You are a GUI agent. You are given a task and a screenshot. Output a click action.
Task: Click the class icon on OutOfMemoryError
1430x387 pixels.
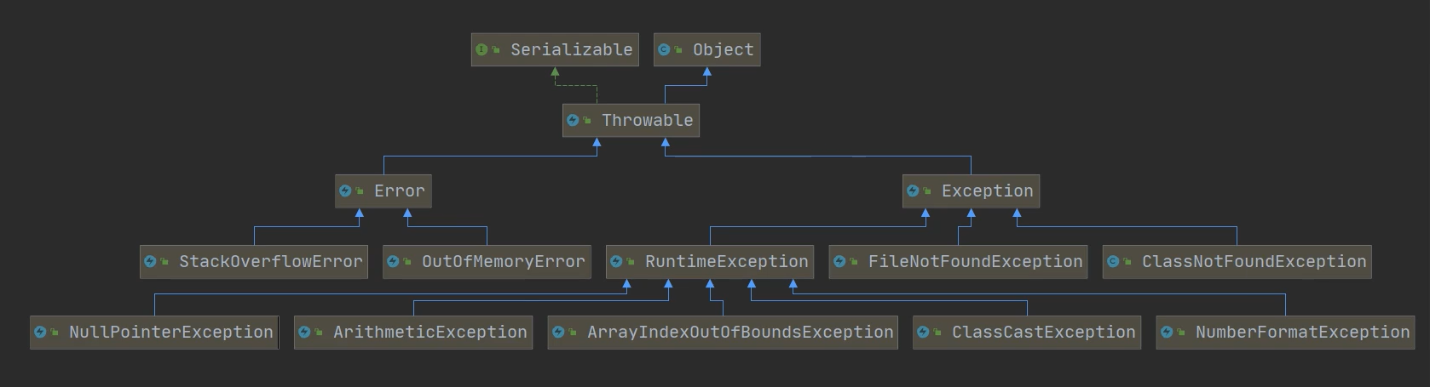[x=393, y=261]
